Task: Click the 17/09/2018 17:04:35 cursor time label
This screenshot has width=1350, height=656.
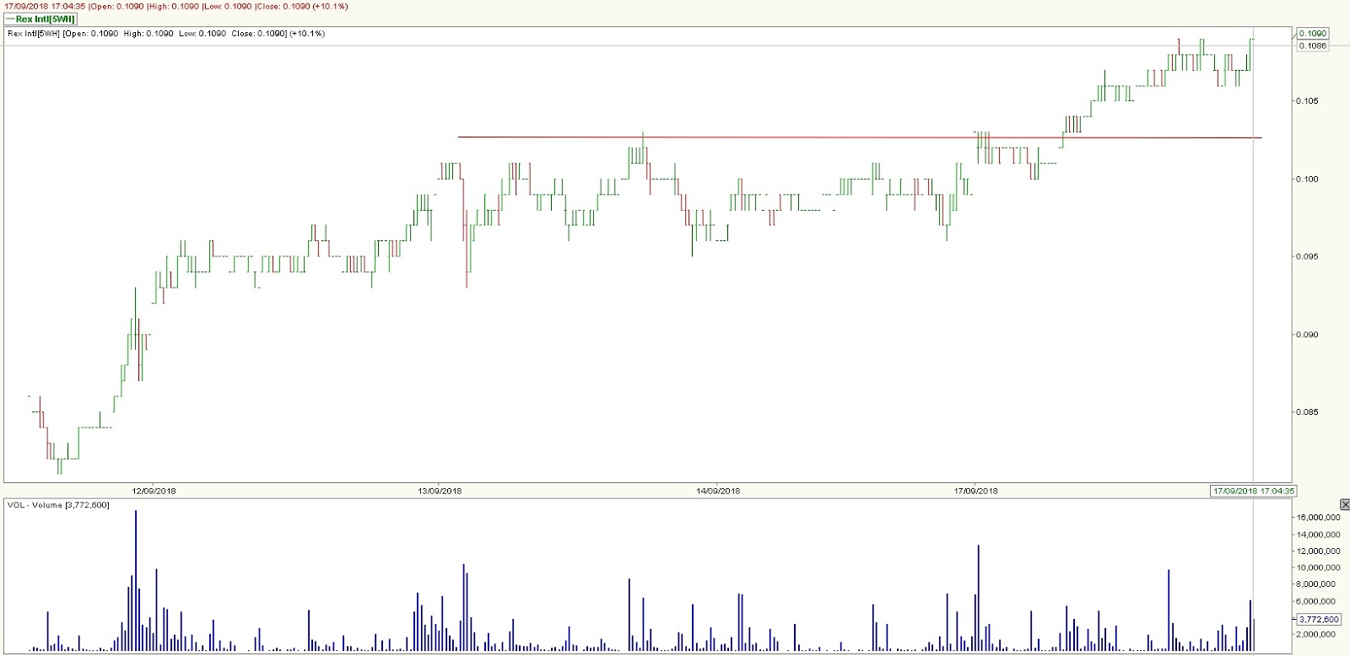Action: [1253, 491]
